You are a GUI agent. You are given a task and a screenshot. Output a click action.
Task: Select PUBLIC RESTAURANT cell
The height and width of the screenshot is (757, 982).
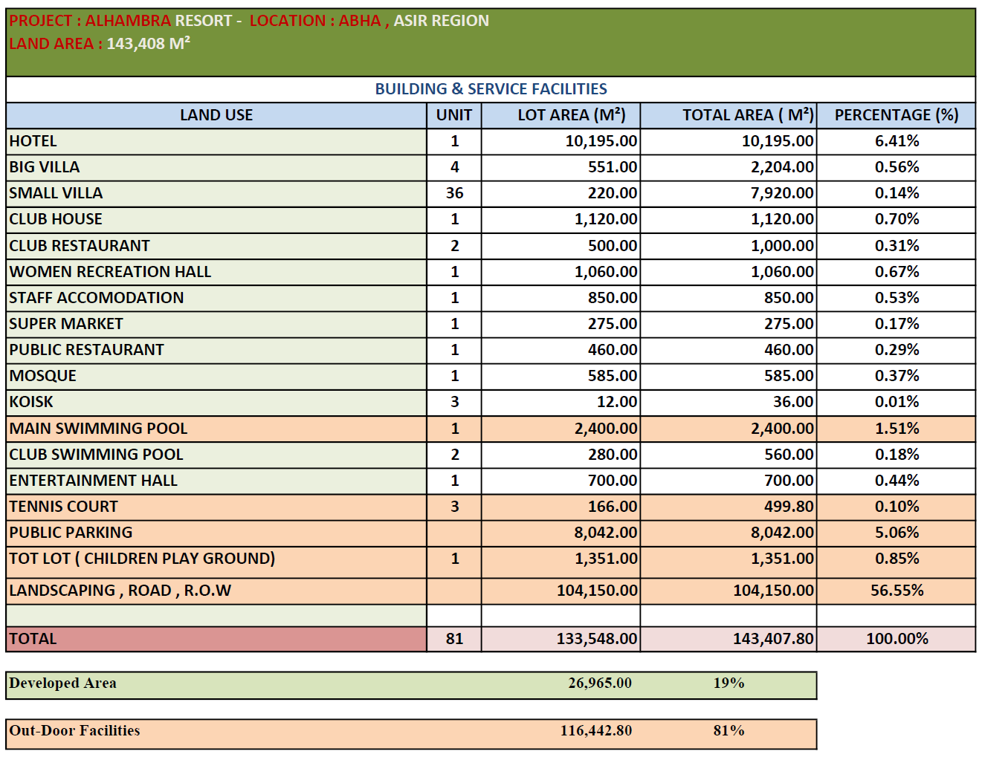(x=216, y=350)
